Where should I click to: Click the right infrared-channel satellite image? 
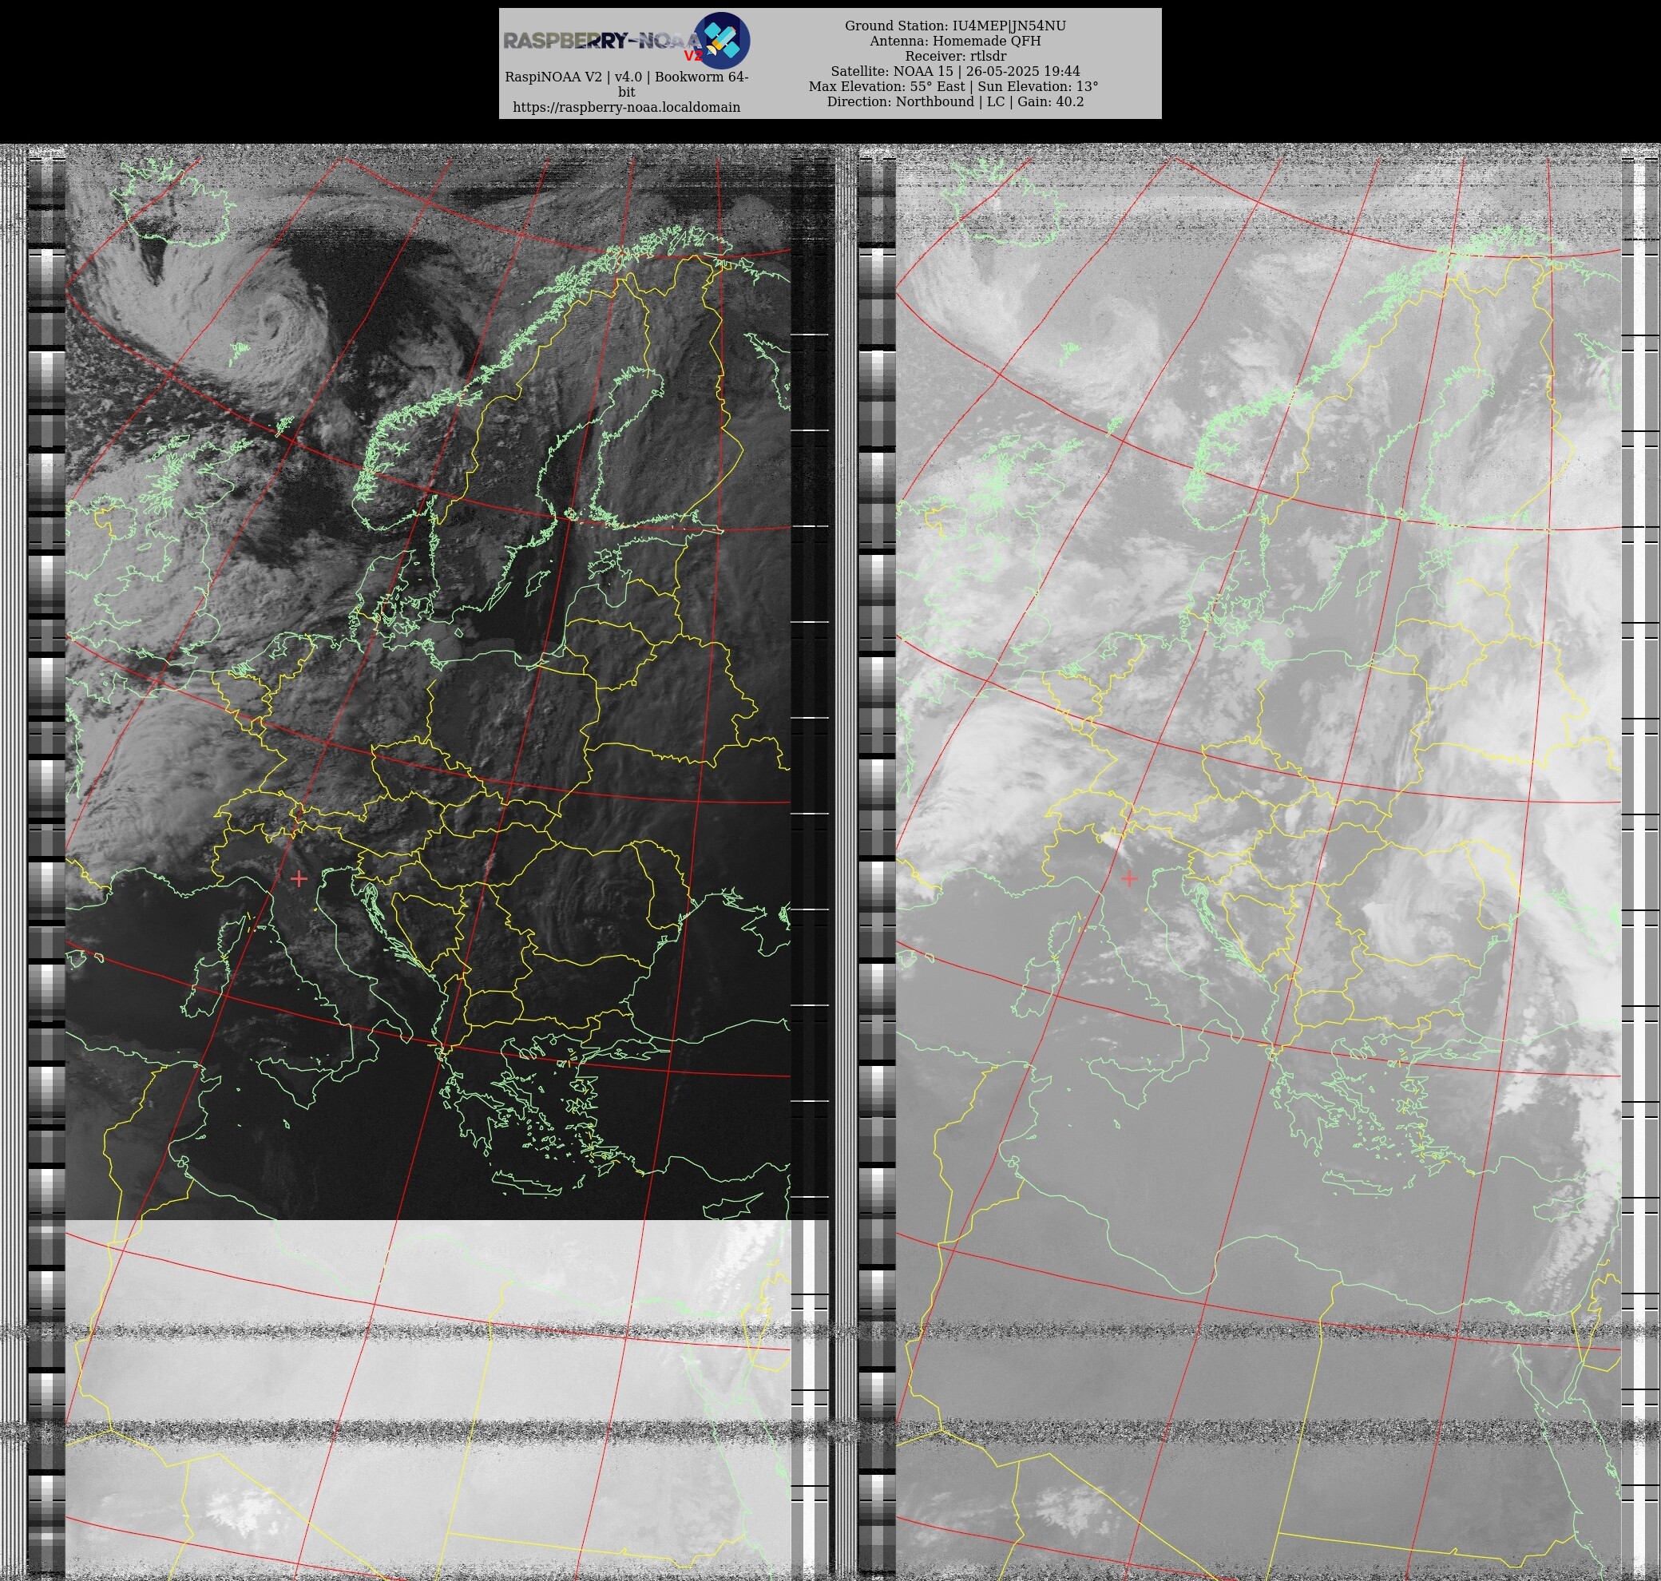(1259, 864)
